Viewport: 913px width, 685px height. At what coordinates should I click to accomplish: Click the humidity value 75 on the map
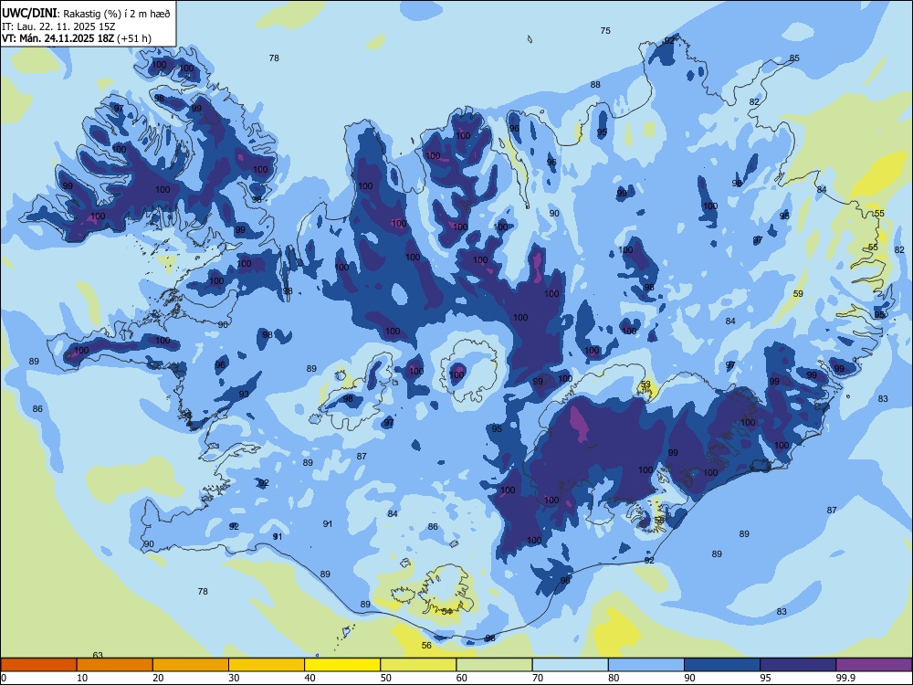click(x=605, y=30)
